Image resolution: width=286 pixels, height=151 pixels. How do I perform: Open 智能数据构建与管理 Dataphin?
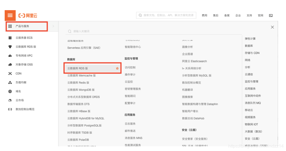point(200,104)
